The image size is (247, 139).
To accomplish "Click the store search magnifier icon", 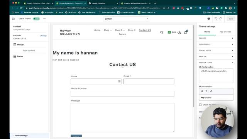I will [162, 32].
